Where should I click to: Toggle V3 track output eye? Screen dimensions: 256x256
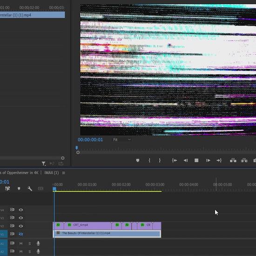(21, 218)
